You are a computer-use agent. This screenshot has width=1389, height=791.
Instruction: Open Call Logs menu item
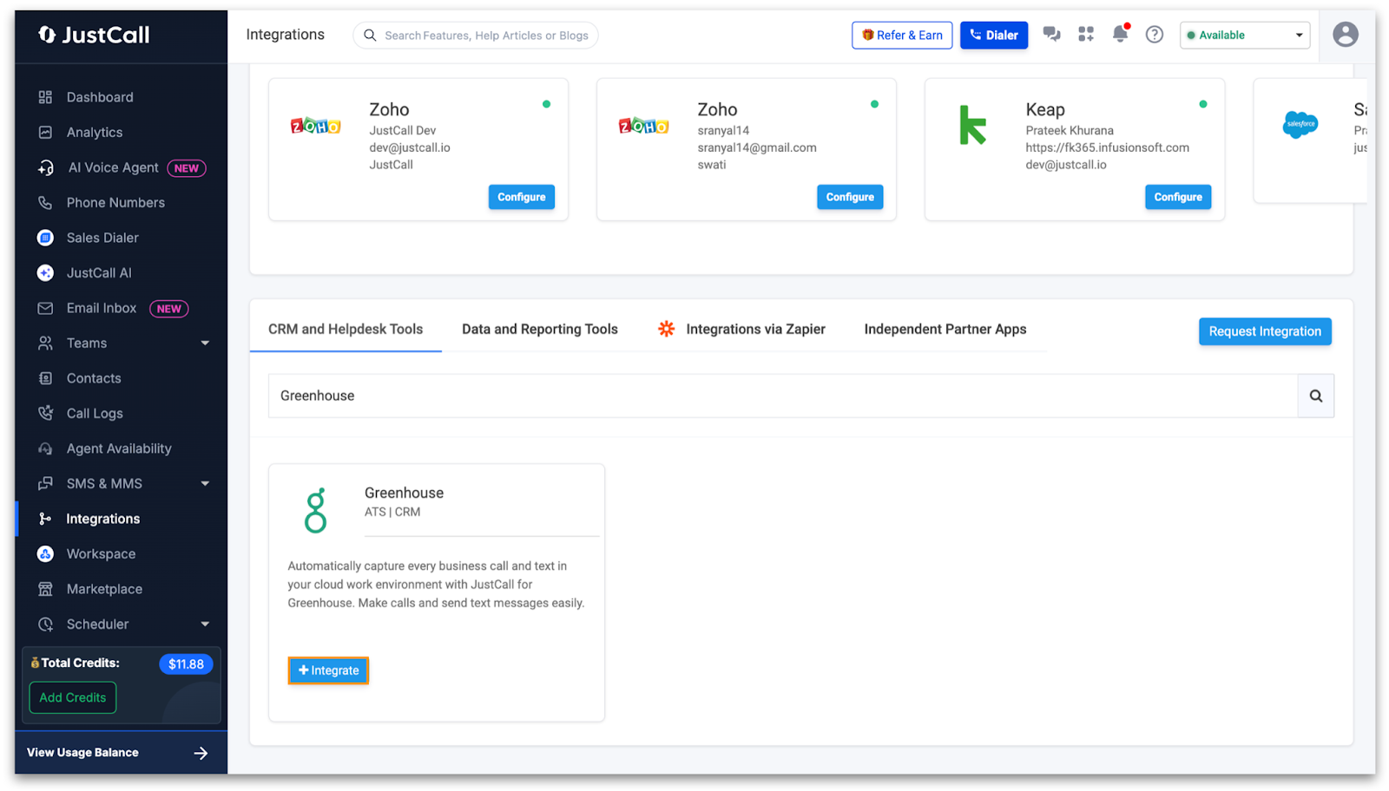(95, 413)
